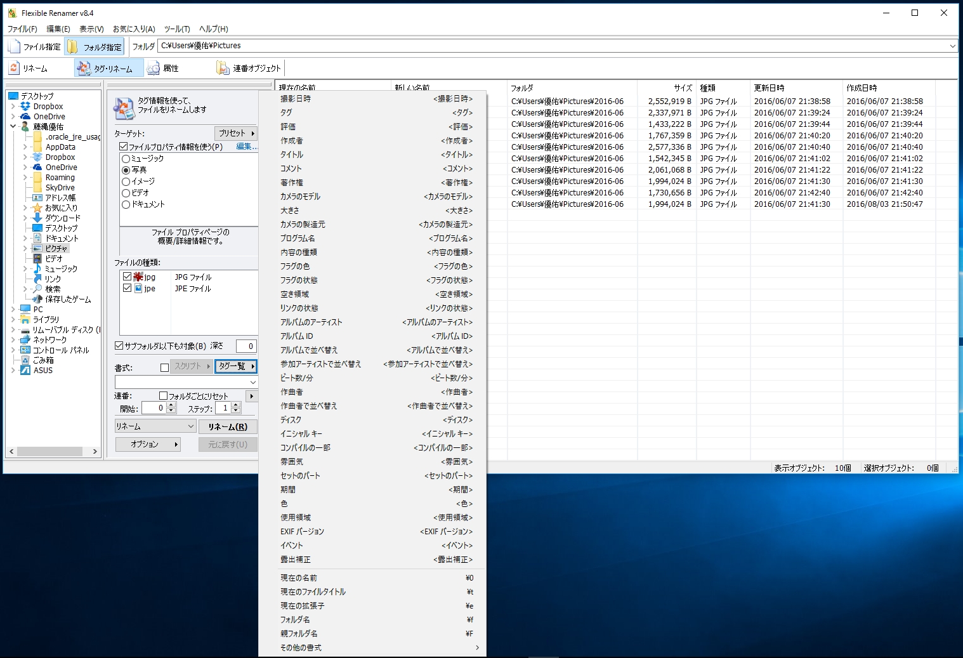The height and width of the screenshot is (658, 963).
Task: Select the ドキュメント radio button
Action: (x=126, y=204)
